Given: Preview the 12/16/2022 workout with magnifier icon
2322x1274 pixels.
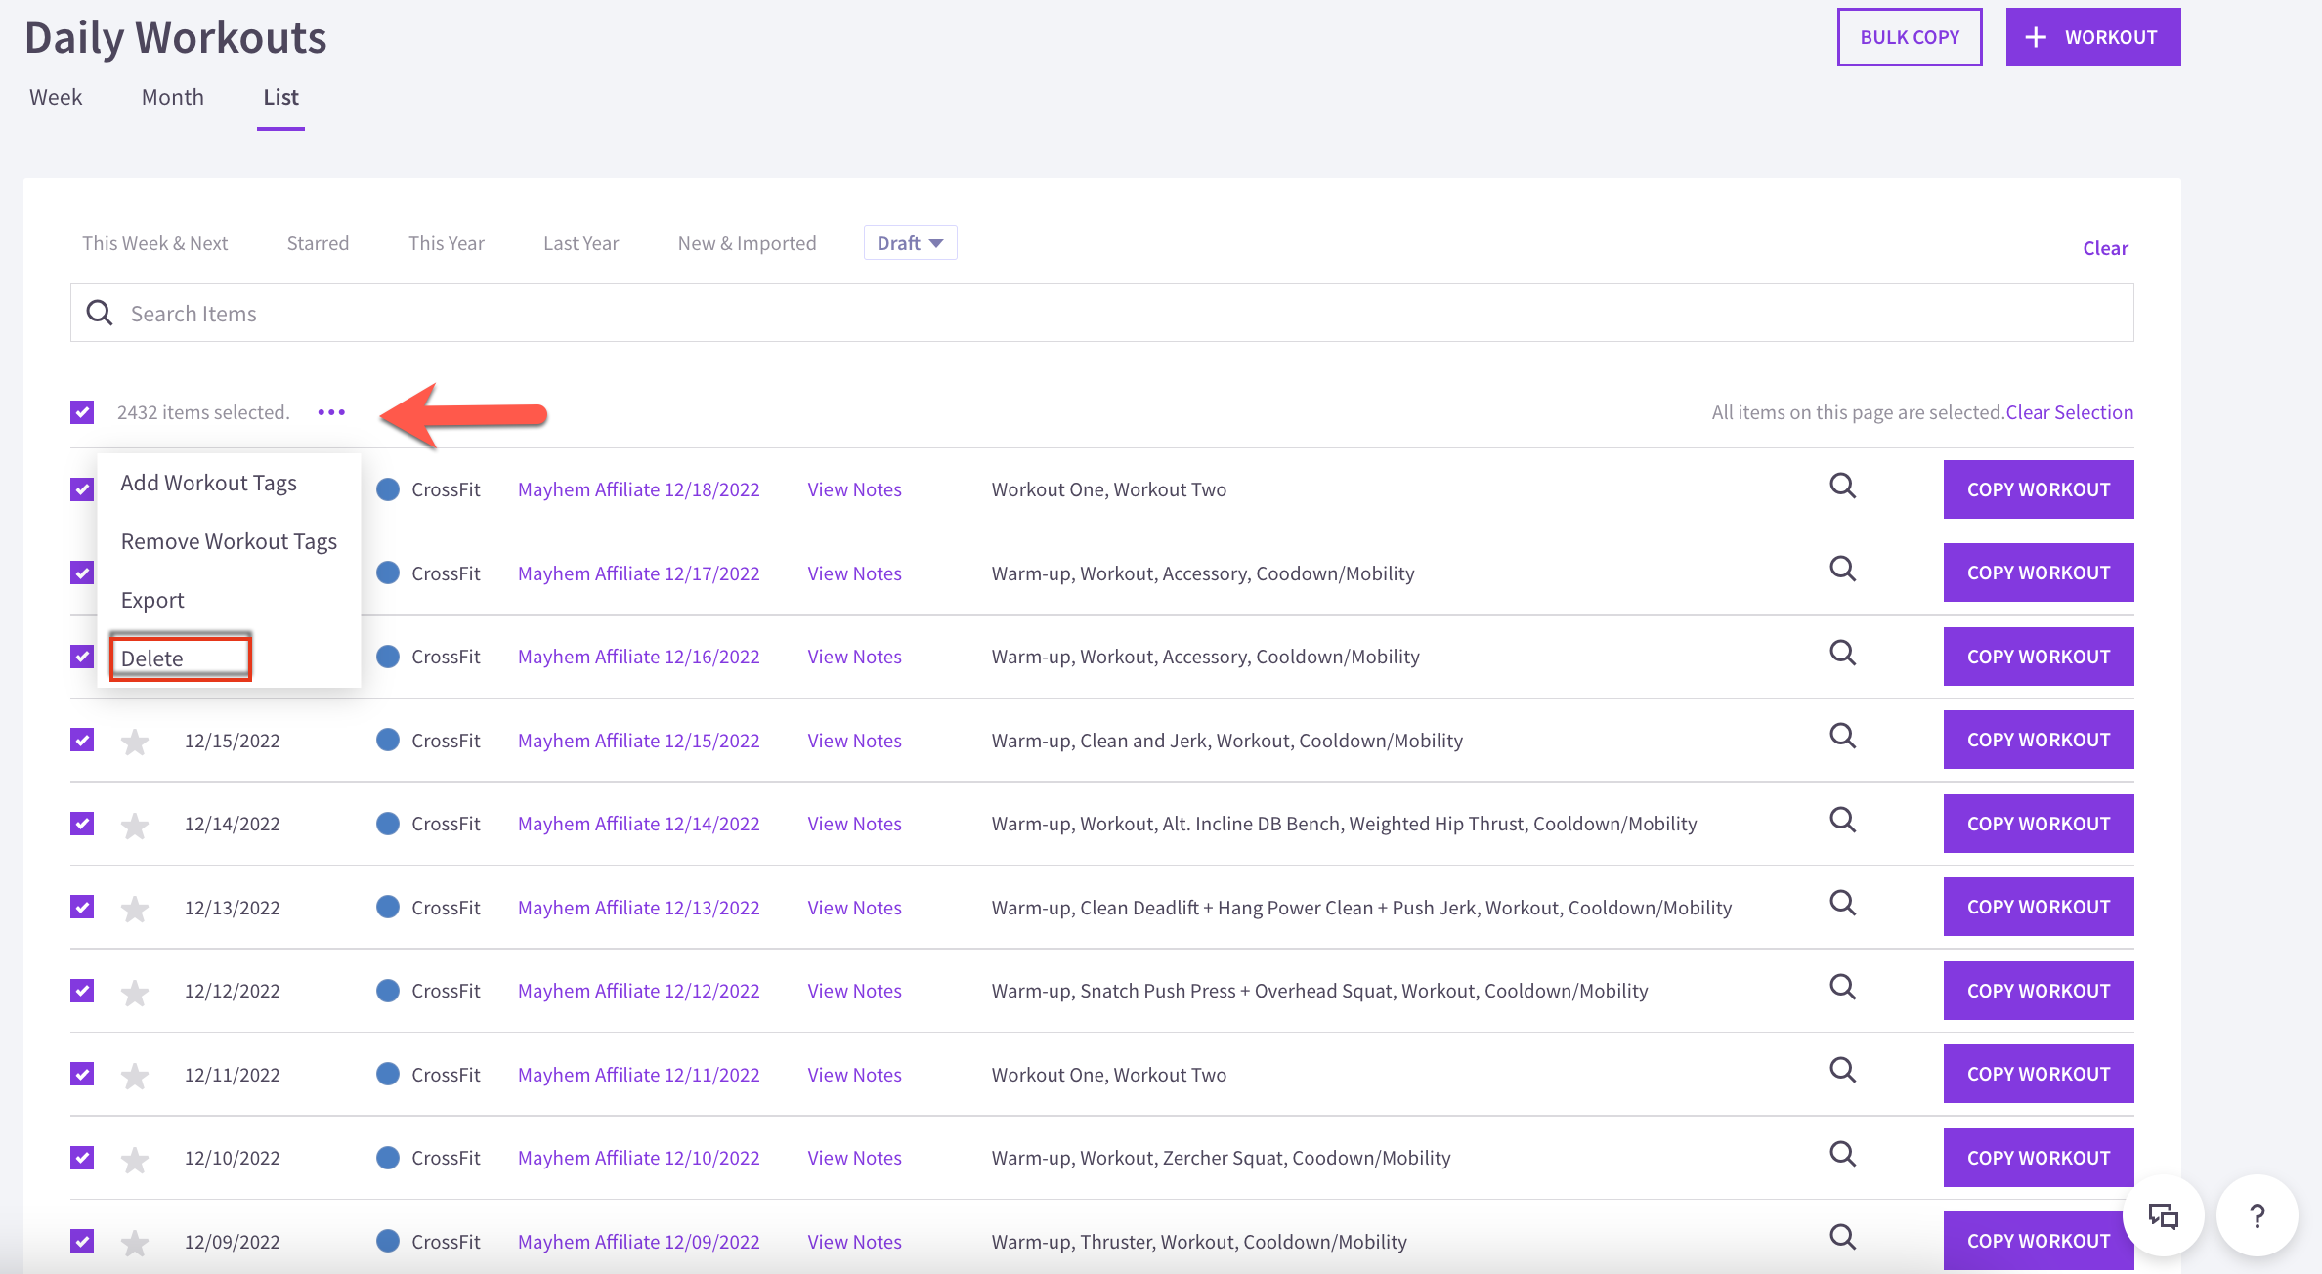Looking at the screenshot, I should click(x=1842, y=653).
